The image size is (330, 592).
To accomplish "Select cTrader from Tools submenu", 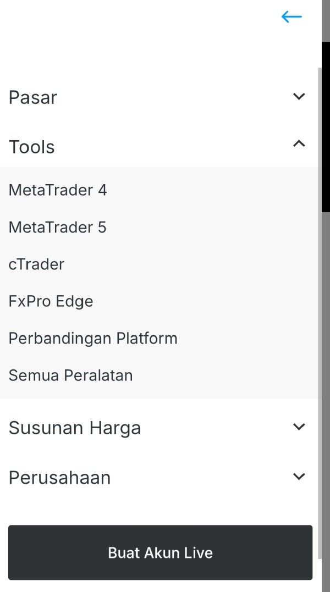I will click(x=36, y=264).
